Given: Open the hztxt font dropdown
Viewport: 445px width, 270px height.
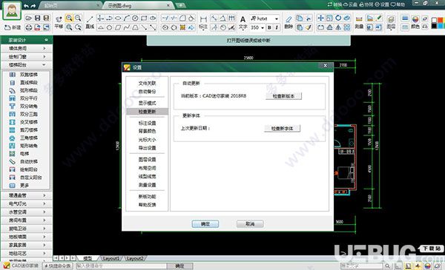Looking at the screenshot, I should 277,18.
